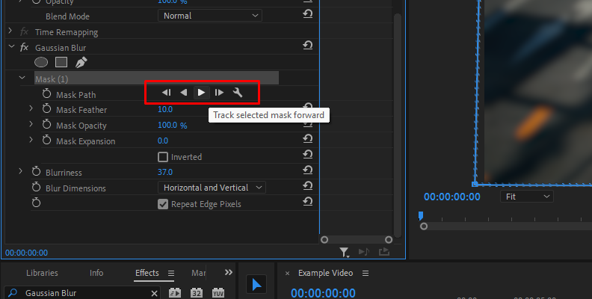Activate the Selection tool arrow

[256, 284]
